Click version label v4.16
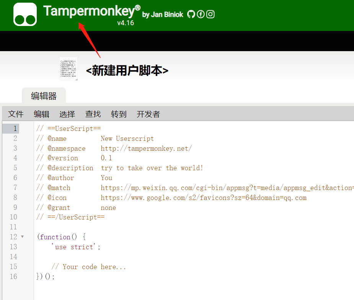354x300 pixels. (x=126, y=23)
